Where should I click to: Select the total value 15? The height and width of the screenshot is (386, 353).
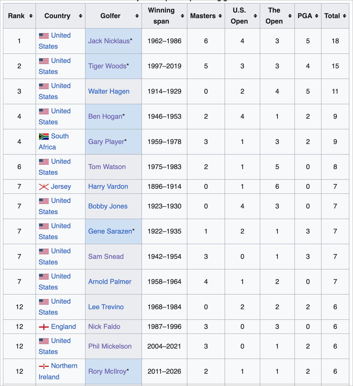pos(335,66)
